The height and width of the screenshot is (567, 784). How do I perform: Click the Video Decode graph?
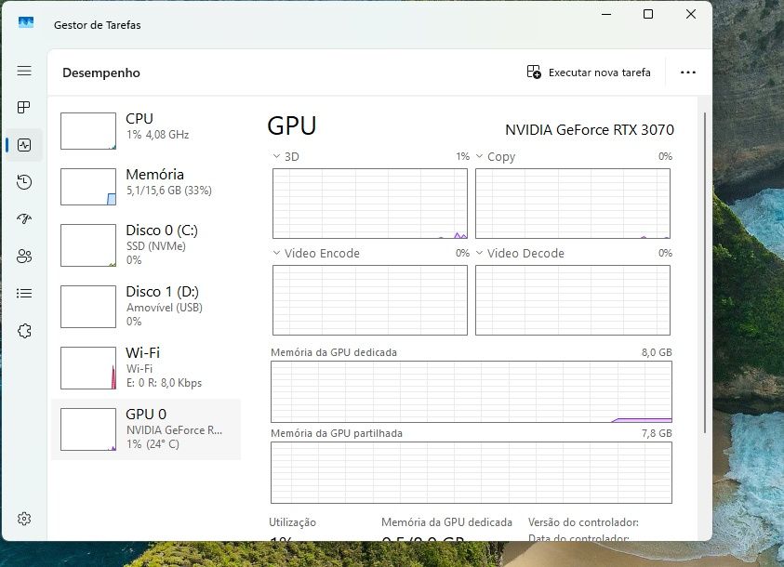coord(573,300)
